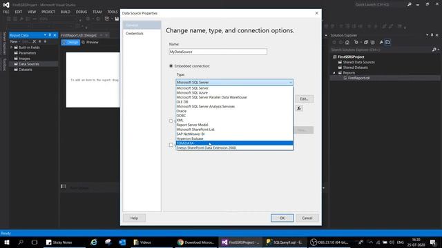Select the Embedded connection radio button
442x248 pixels.
tap(171, 66)
